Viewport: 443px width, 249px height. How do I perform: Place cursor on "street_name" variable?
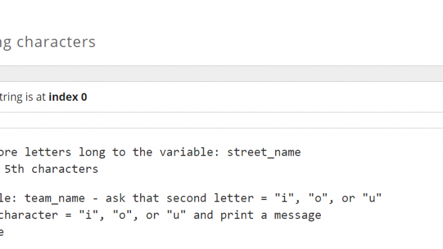pyautogui.click(x=264, y=152)
